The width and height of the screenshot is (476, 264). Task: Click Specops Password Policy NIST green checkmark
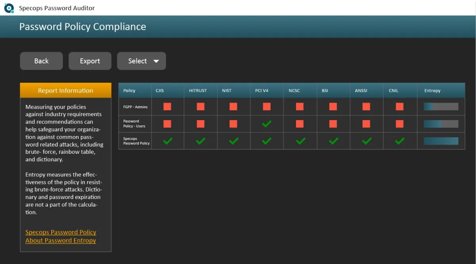pos(234,141)
